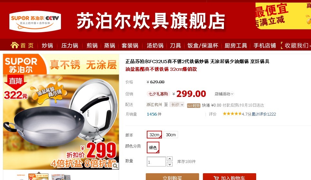Screen dimensions: 311x180
Task: Open the 长沙 destination city dropdown
Action: (x=177, y=105)
